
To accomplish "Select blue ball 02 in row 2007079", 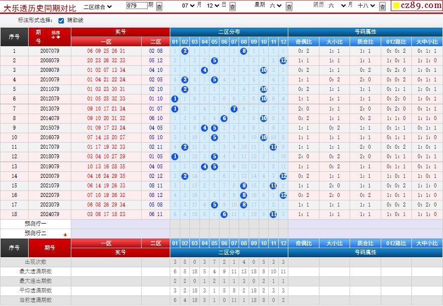I will [185, 51].
